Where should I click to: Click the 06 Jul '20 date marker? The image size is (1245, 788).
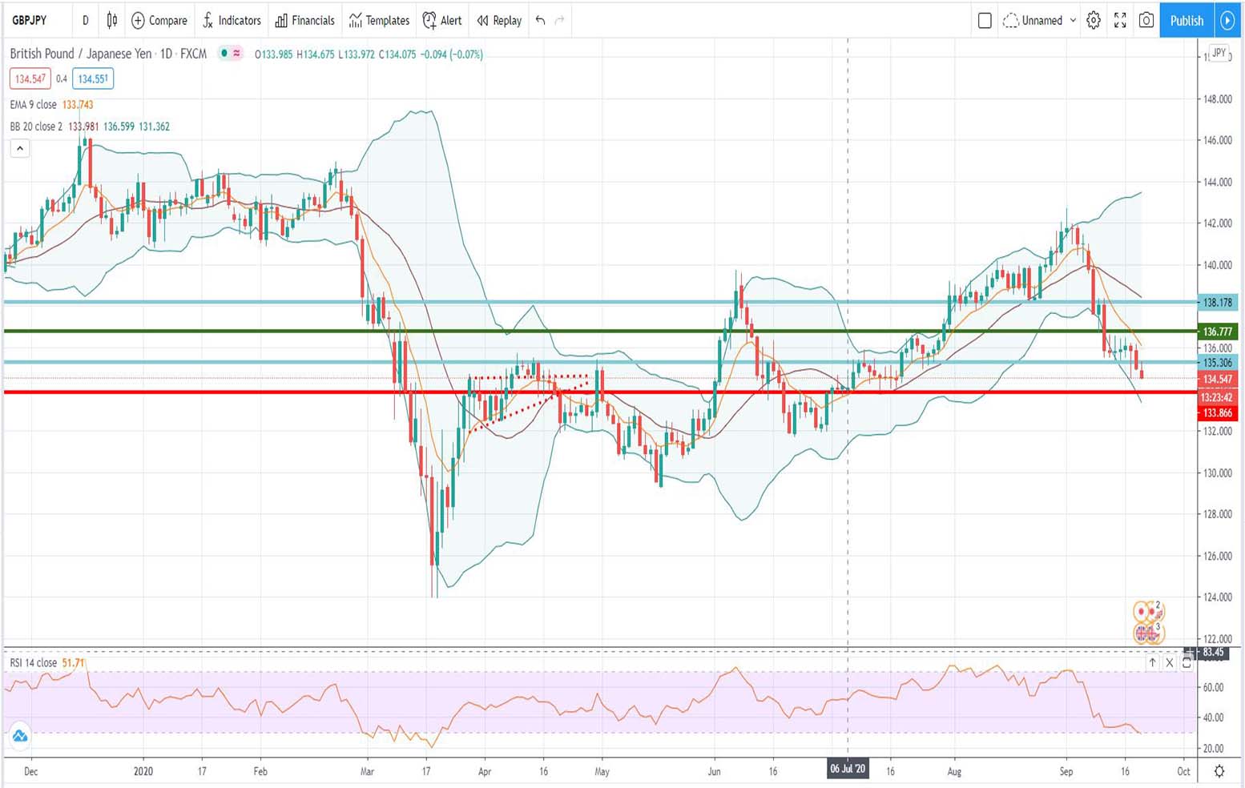tap(848, 769)
